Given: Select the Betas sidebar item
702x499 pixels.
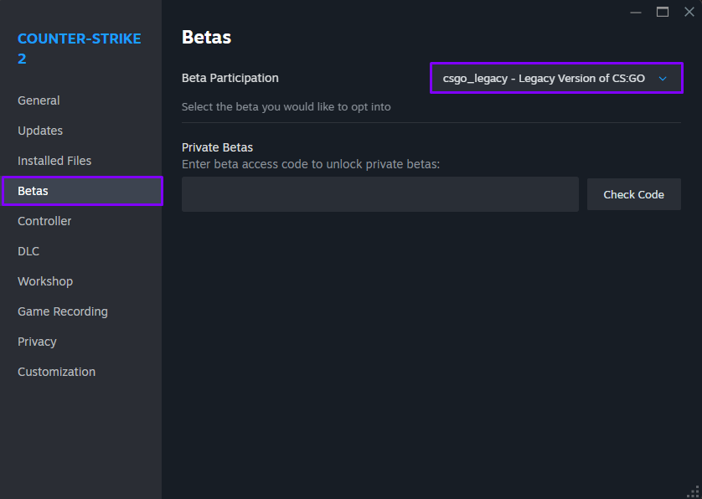Looking at the screenshot, I should 82,191.
